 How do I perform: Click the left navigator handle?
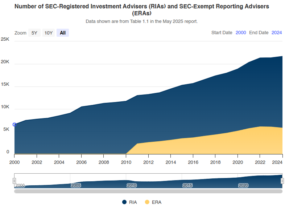tap(15, 181)
